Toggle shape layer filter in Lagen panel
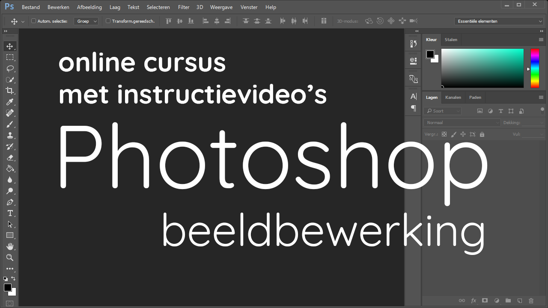Image resolution: width=548 pixels, height=308 pixels. click(511, 111)
